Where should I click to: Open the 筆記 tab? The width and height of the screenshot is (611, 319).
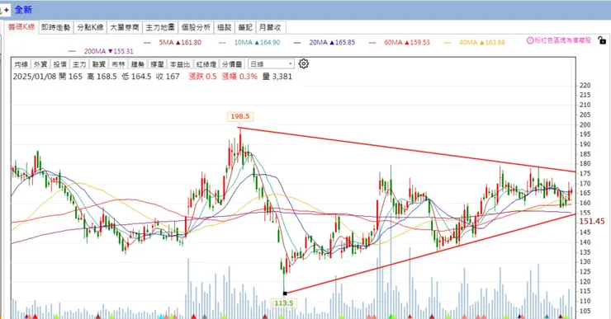(245, 27)
